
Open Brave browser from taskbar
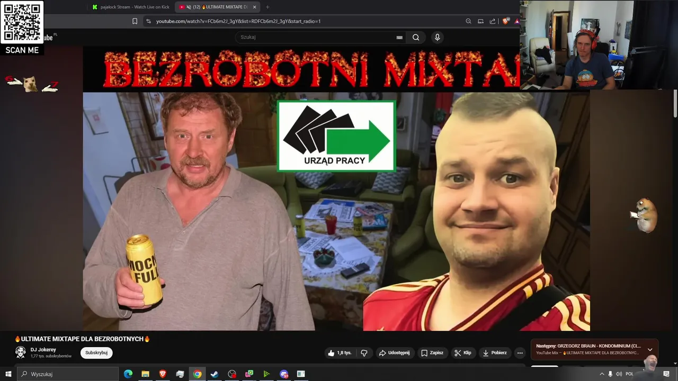(163, 374)
